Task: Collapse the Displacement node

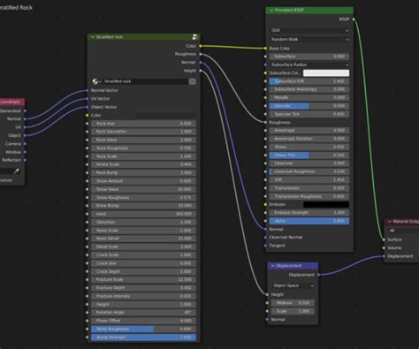Action: [273, 266]
